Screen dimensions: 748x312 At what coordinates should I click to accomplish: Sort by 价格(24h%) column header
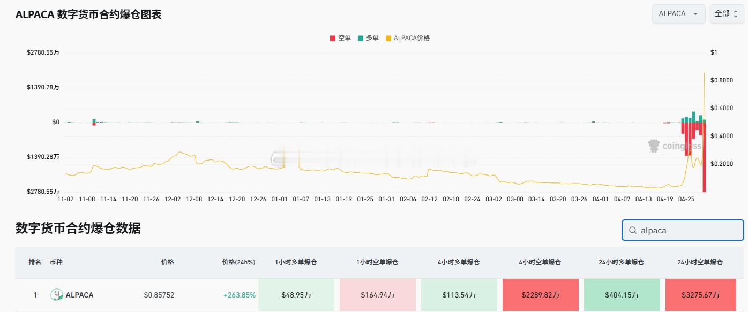[238, 262]
